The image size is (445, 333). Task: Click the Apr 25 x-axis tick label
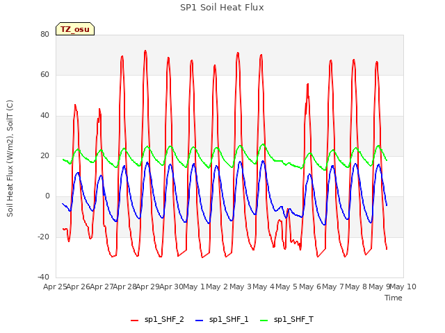tap(55, 287)
